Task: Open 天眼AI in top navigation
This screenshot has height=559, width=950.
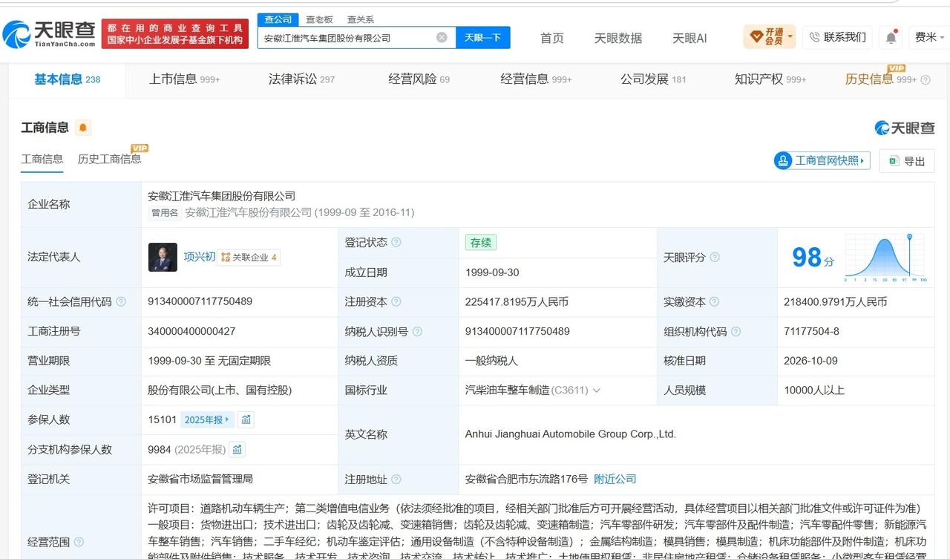Action: (x=689, y=38)
